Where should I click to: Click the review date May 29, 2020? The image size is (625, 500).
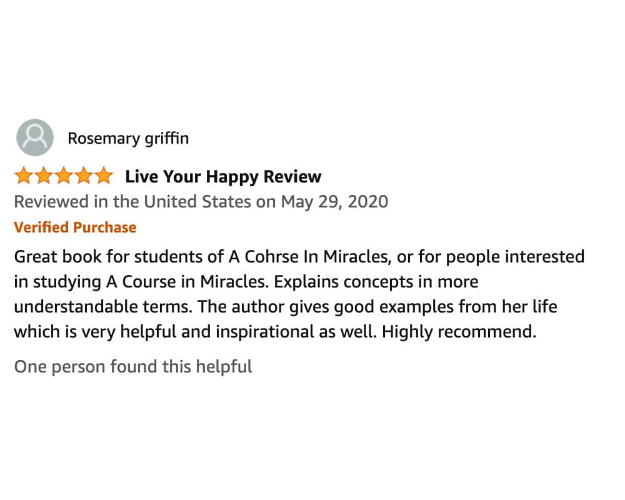click(334, 202)
